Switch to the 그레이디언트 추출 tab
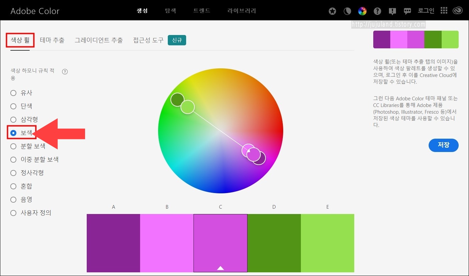This screenshot has width=469, height=276. 99,40
